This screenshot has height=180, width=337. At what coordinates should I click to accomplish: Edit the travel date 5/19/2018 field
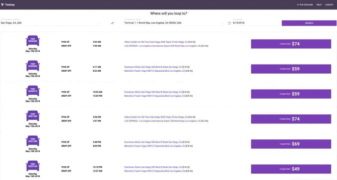[256, 23]
